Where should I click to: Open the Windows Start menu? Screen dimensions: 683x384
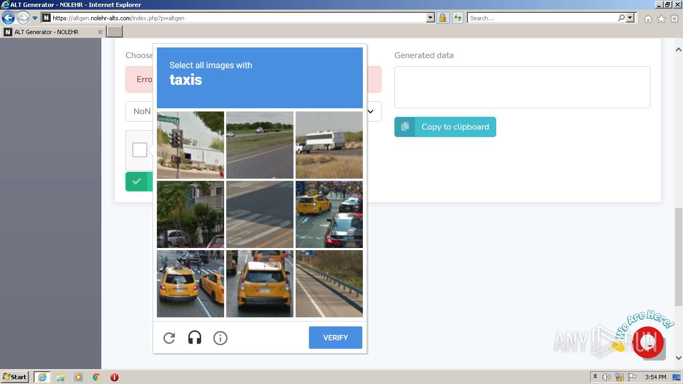click(15, 377)
